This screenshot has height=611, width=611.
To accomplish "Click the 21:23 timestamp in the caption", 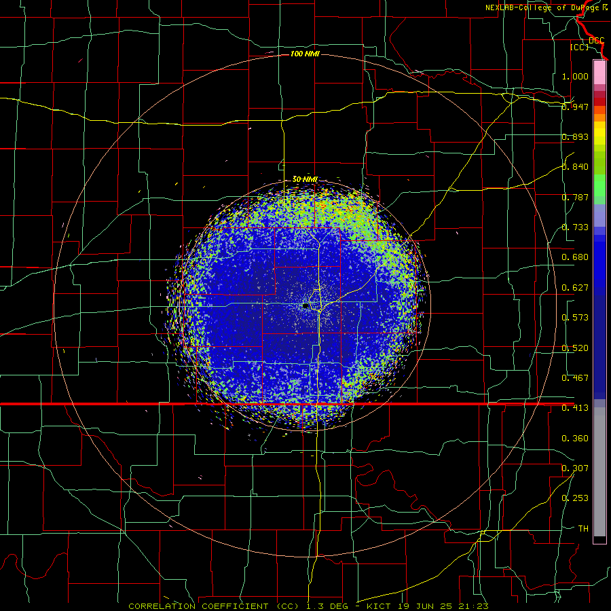I will pos(474,606).
